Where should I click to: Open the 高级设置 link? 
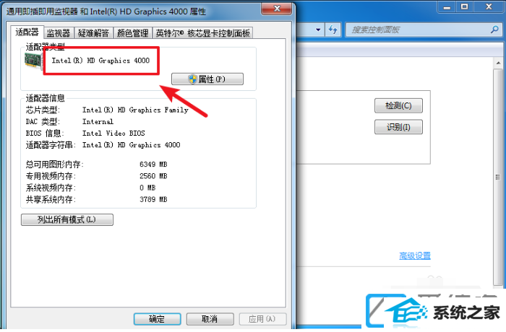(415, 256)
